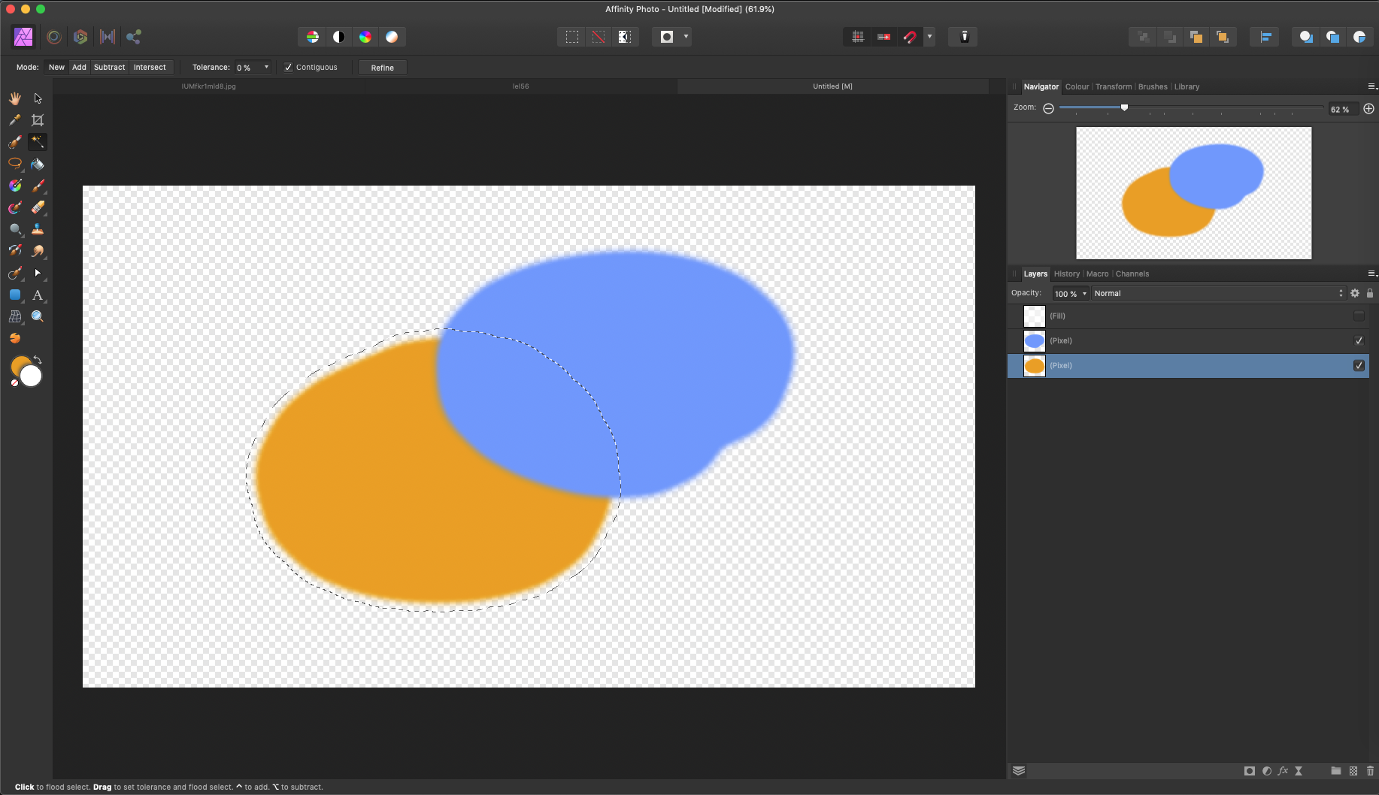
Task: Toggle the Contiguous checkbox
Action: (x=288, y=68)
